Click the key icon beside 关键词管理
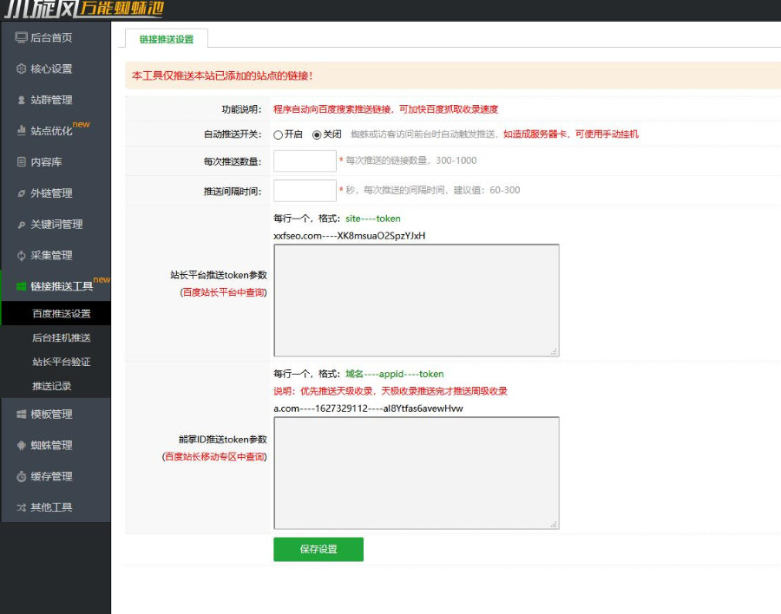The height and width of the screenshot is (614, 781). coord(22,225)
